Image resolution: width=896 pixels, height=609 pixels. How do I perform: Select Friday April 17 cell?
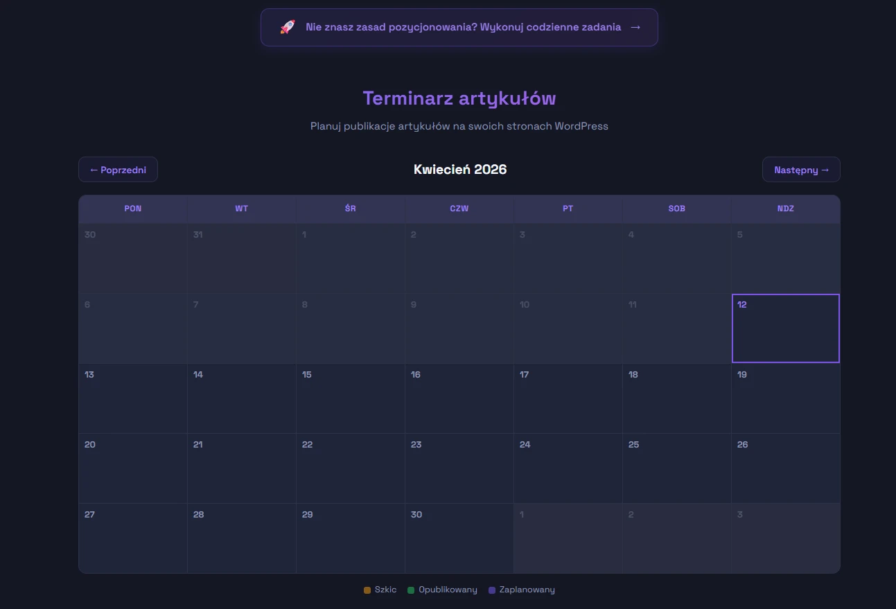coord(568,398)
